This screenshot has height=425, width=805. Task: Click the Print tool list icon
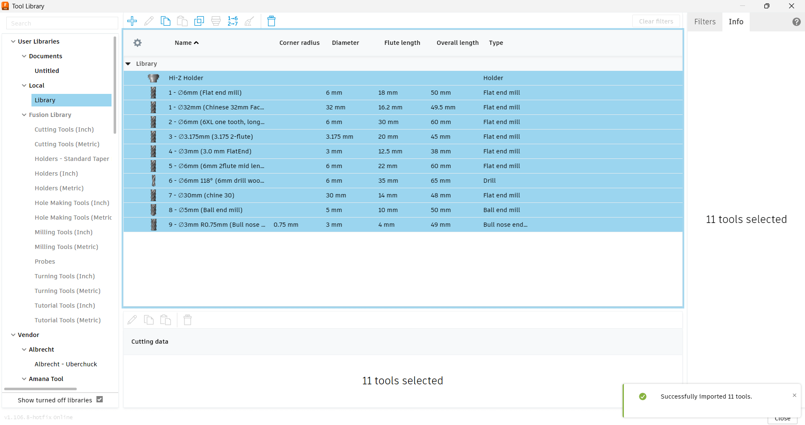tap(216, 21)
